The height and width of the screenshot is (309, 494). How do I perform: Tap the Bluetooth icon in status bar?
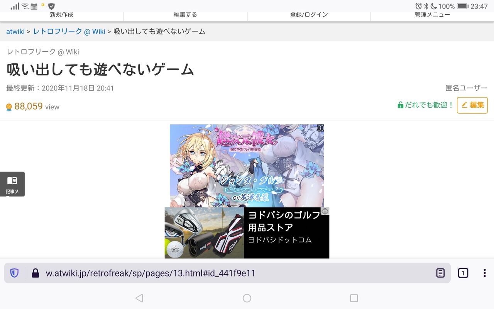click(426, 6)
